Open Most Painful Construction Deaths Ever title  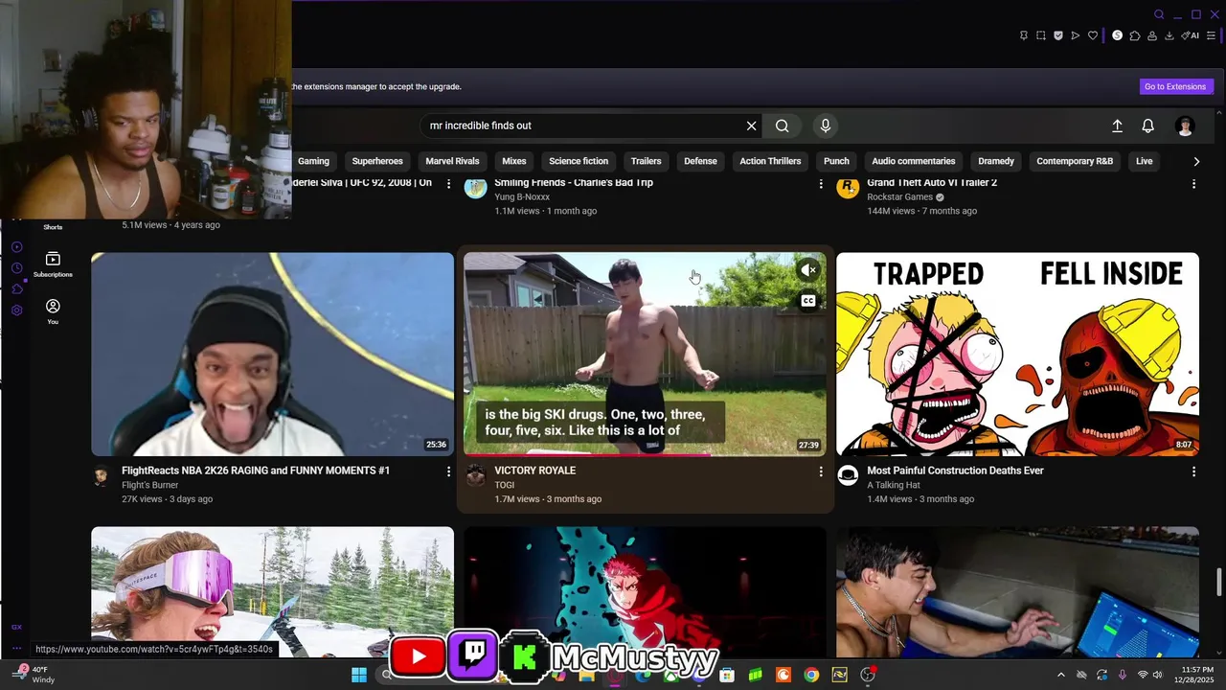point(955,471)
